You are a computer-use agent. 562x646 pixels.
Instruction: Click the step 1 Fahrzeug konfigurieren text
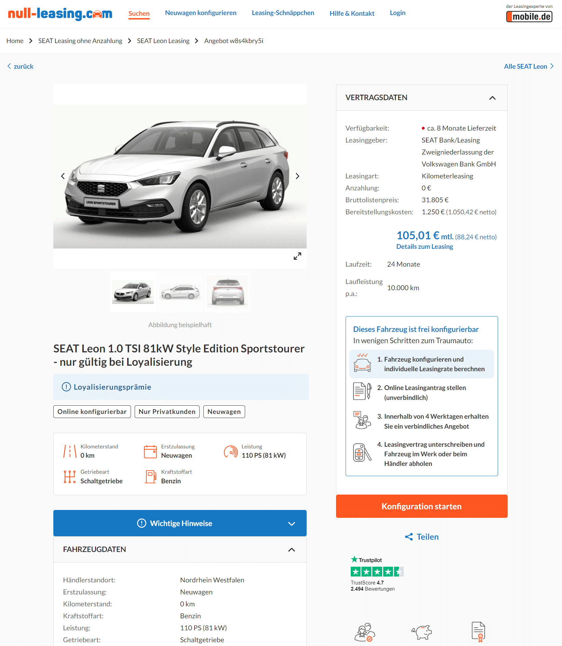431,364
